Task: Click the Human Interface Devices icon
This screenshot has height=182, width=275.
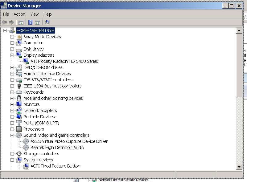Action: [x=19, y=74]
